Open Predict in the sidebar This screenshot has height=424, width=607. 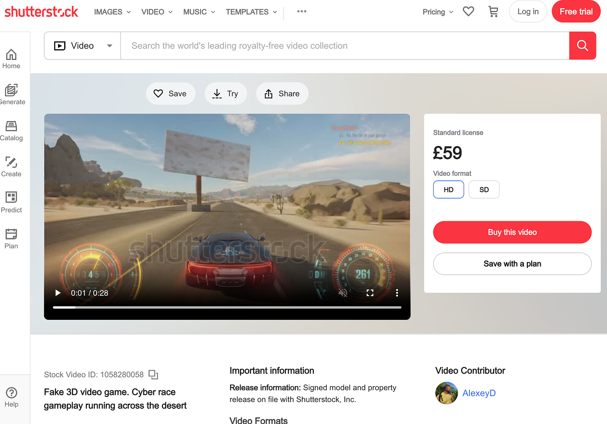[x=11, y=203]
